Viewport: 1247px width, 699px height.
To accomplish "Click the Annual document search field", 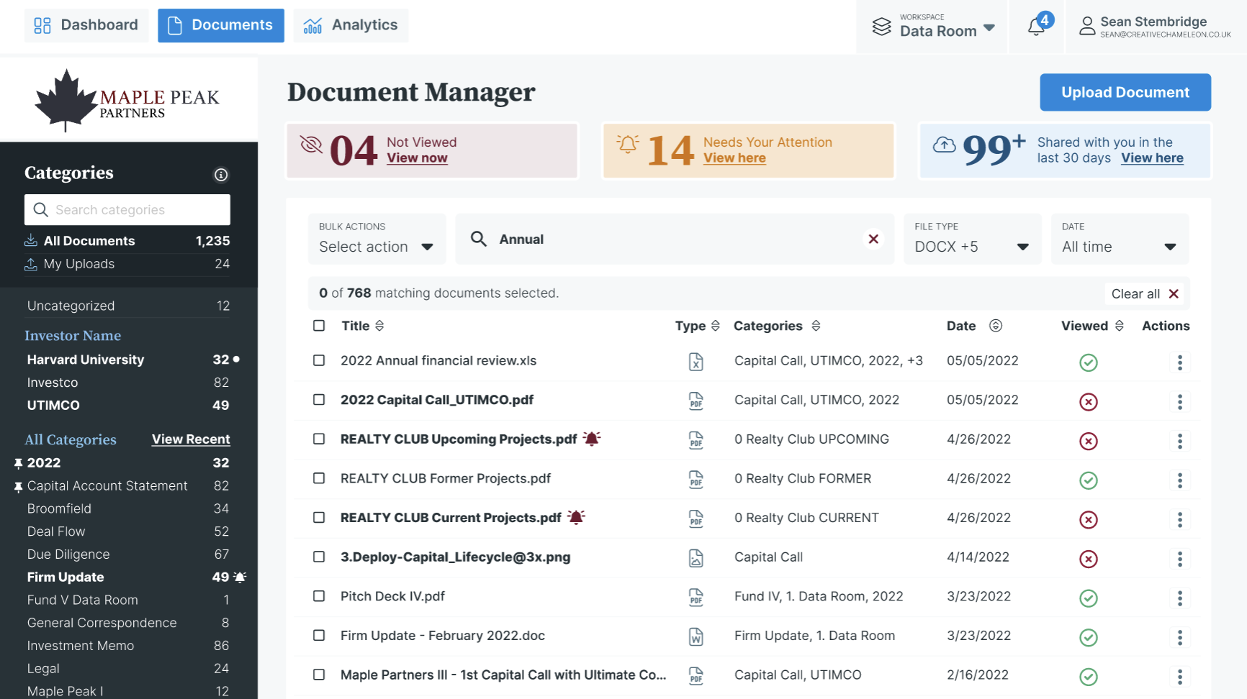I will 675,239.
